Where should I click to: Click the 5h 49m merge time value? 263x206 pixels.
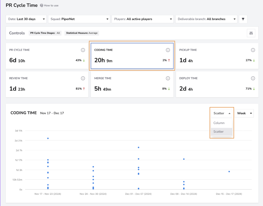[x=103, y=89]
